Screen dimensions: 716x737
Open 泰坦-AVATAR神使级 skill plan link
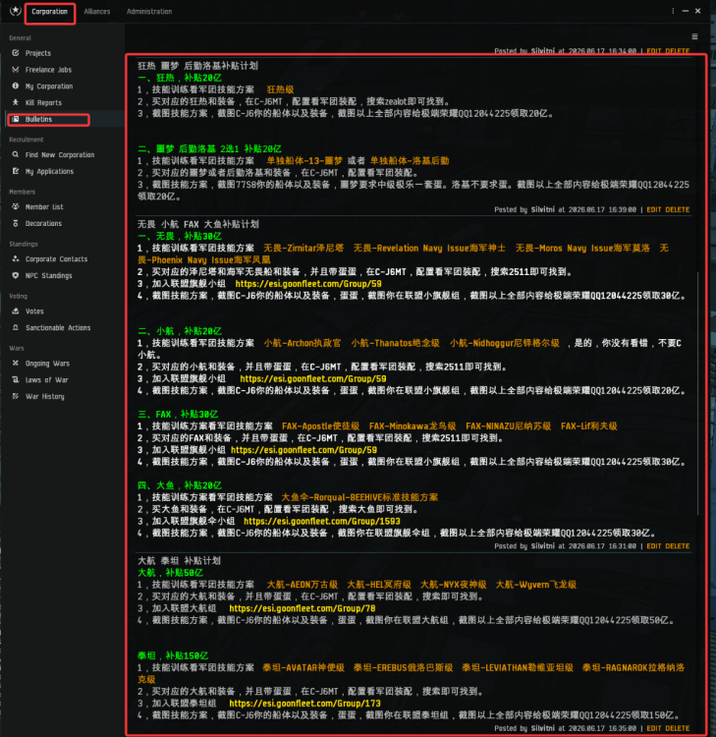click(303, 667)
